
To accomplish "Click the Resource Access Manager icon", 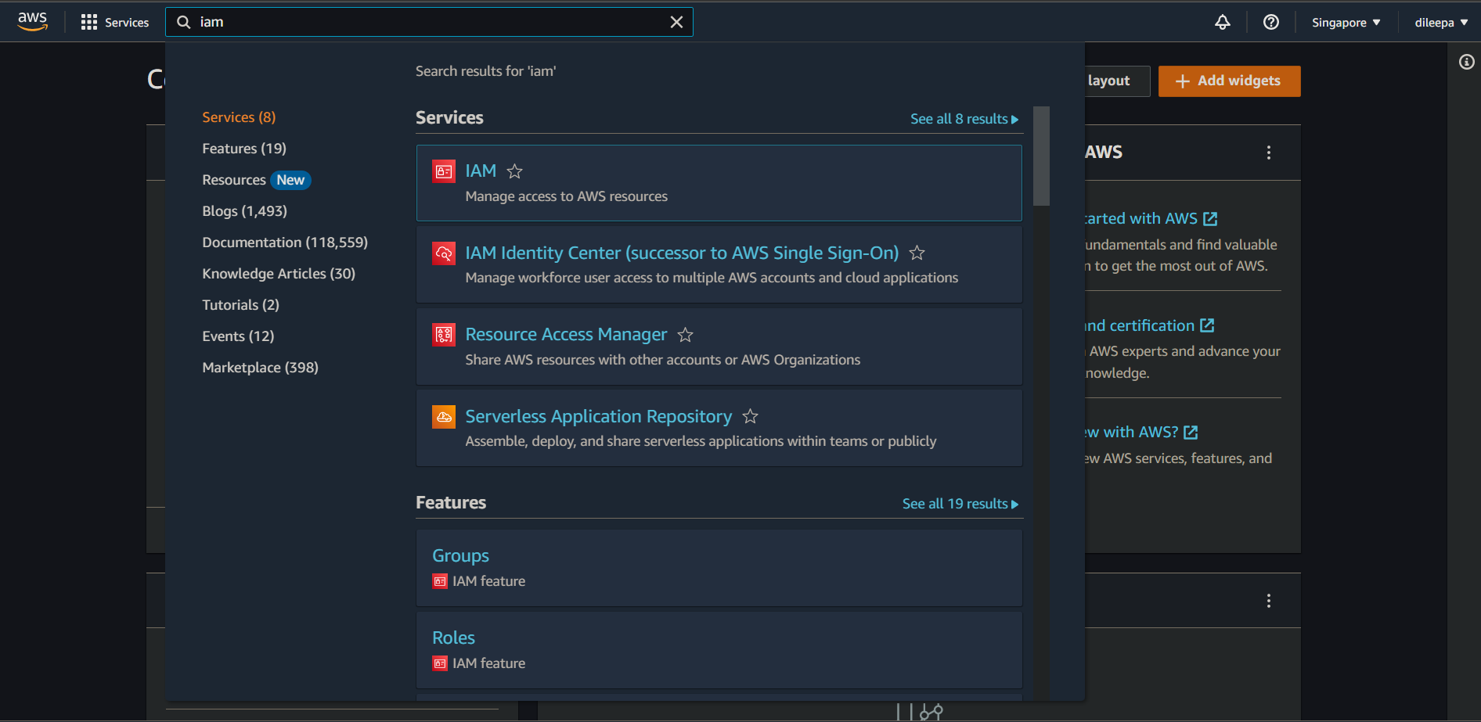I will (x=444, y=335).
